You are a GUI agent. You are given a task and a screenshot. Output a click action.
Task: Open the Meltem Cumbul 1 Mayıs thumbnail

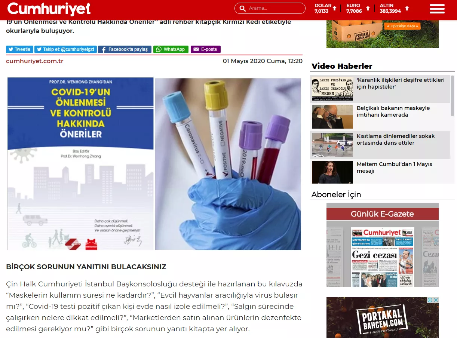[332, 172]
